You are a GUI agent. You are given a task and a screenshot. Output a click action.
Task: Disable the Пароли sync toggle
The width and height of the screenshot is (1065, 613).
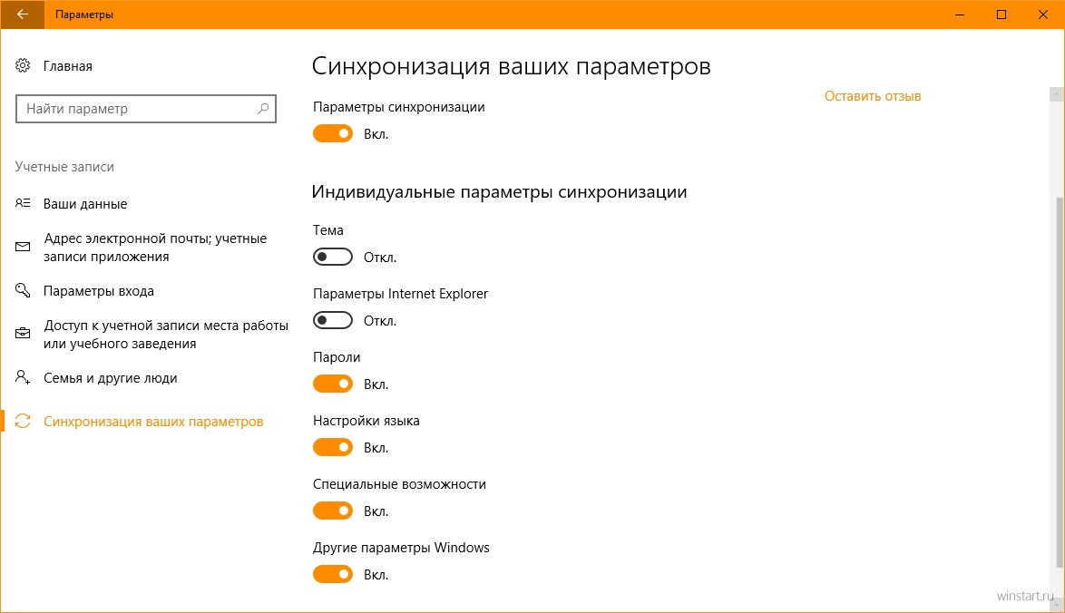tap(333, 384)
